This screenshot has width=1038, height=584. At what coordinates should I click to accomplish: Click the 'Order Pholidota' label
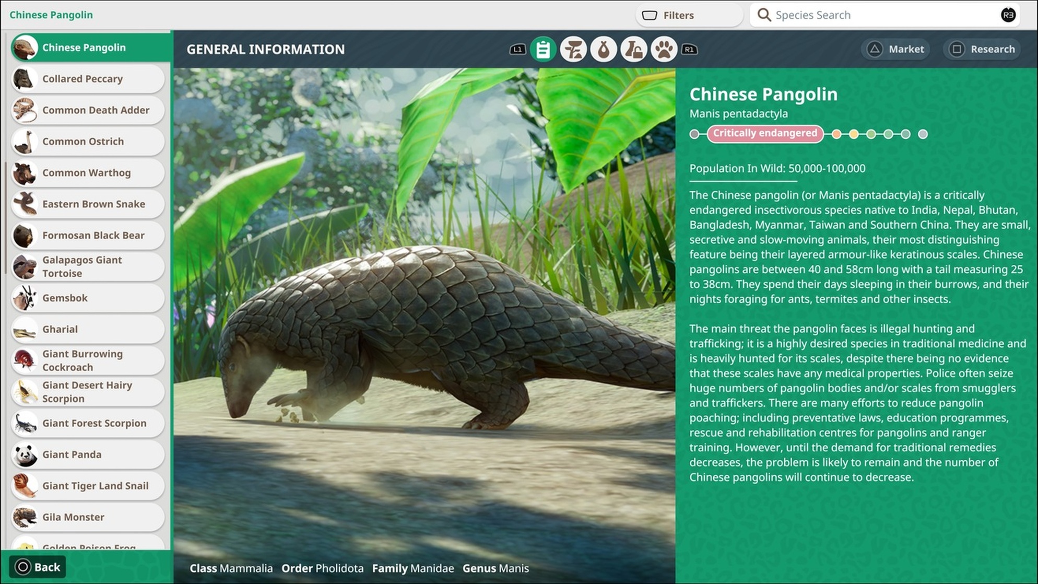pyautogui.click(x=322, y=568)
